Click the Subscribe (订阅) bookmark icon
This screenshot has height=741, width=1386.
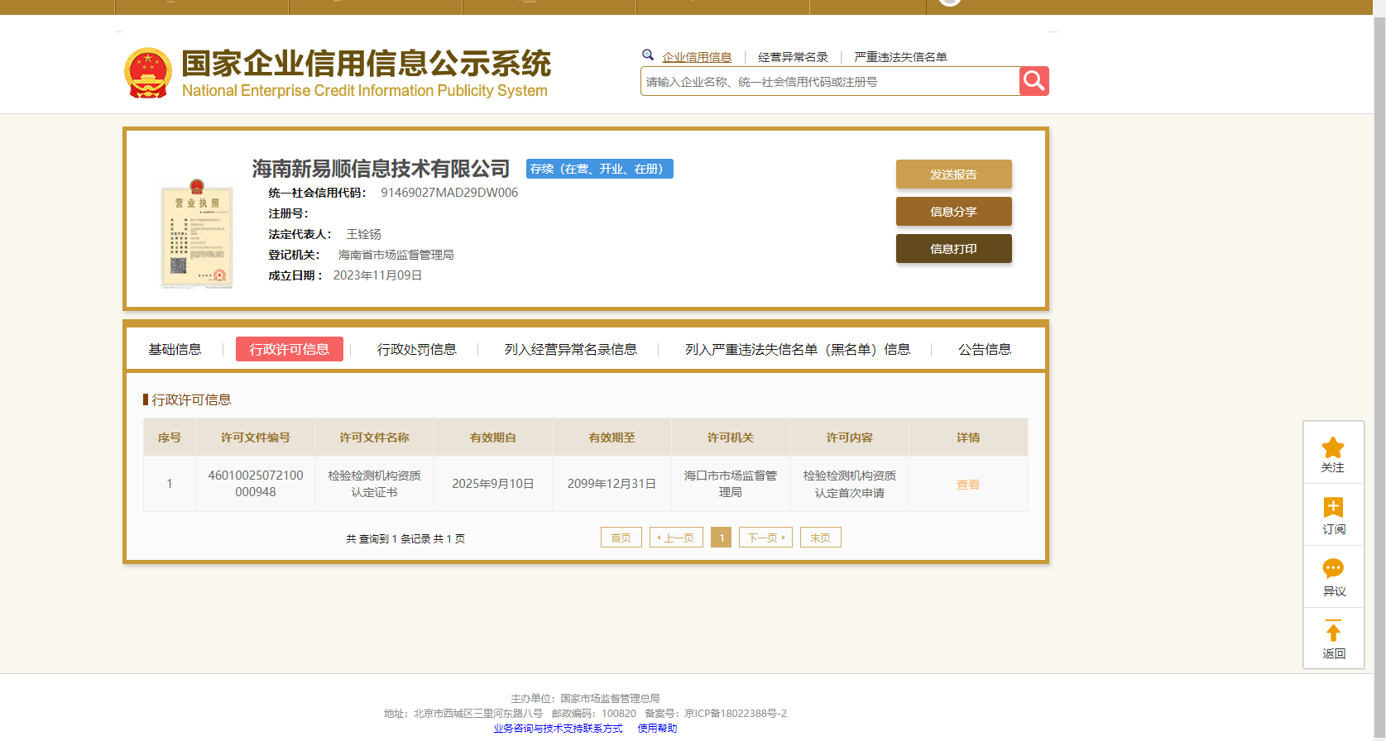pos(1332,508)
